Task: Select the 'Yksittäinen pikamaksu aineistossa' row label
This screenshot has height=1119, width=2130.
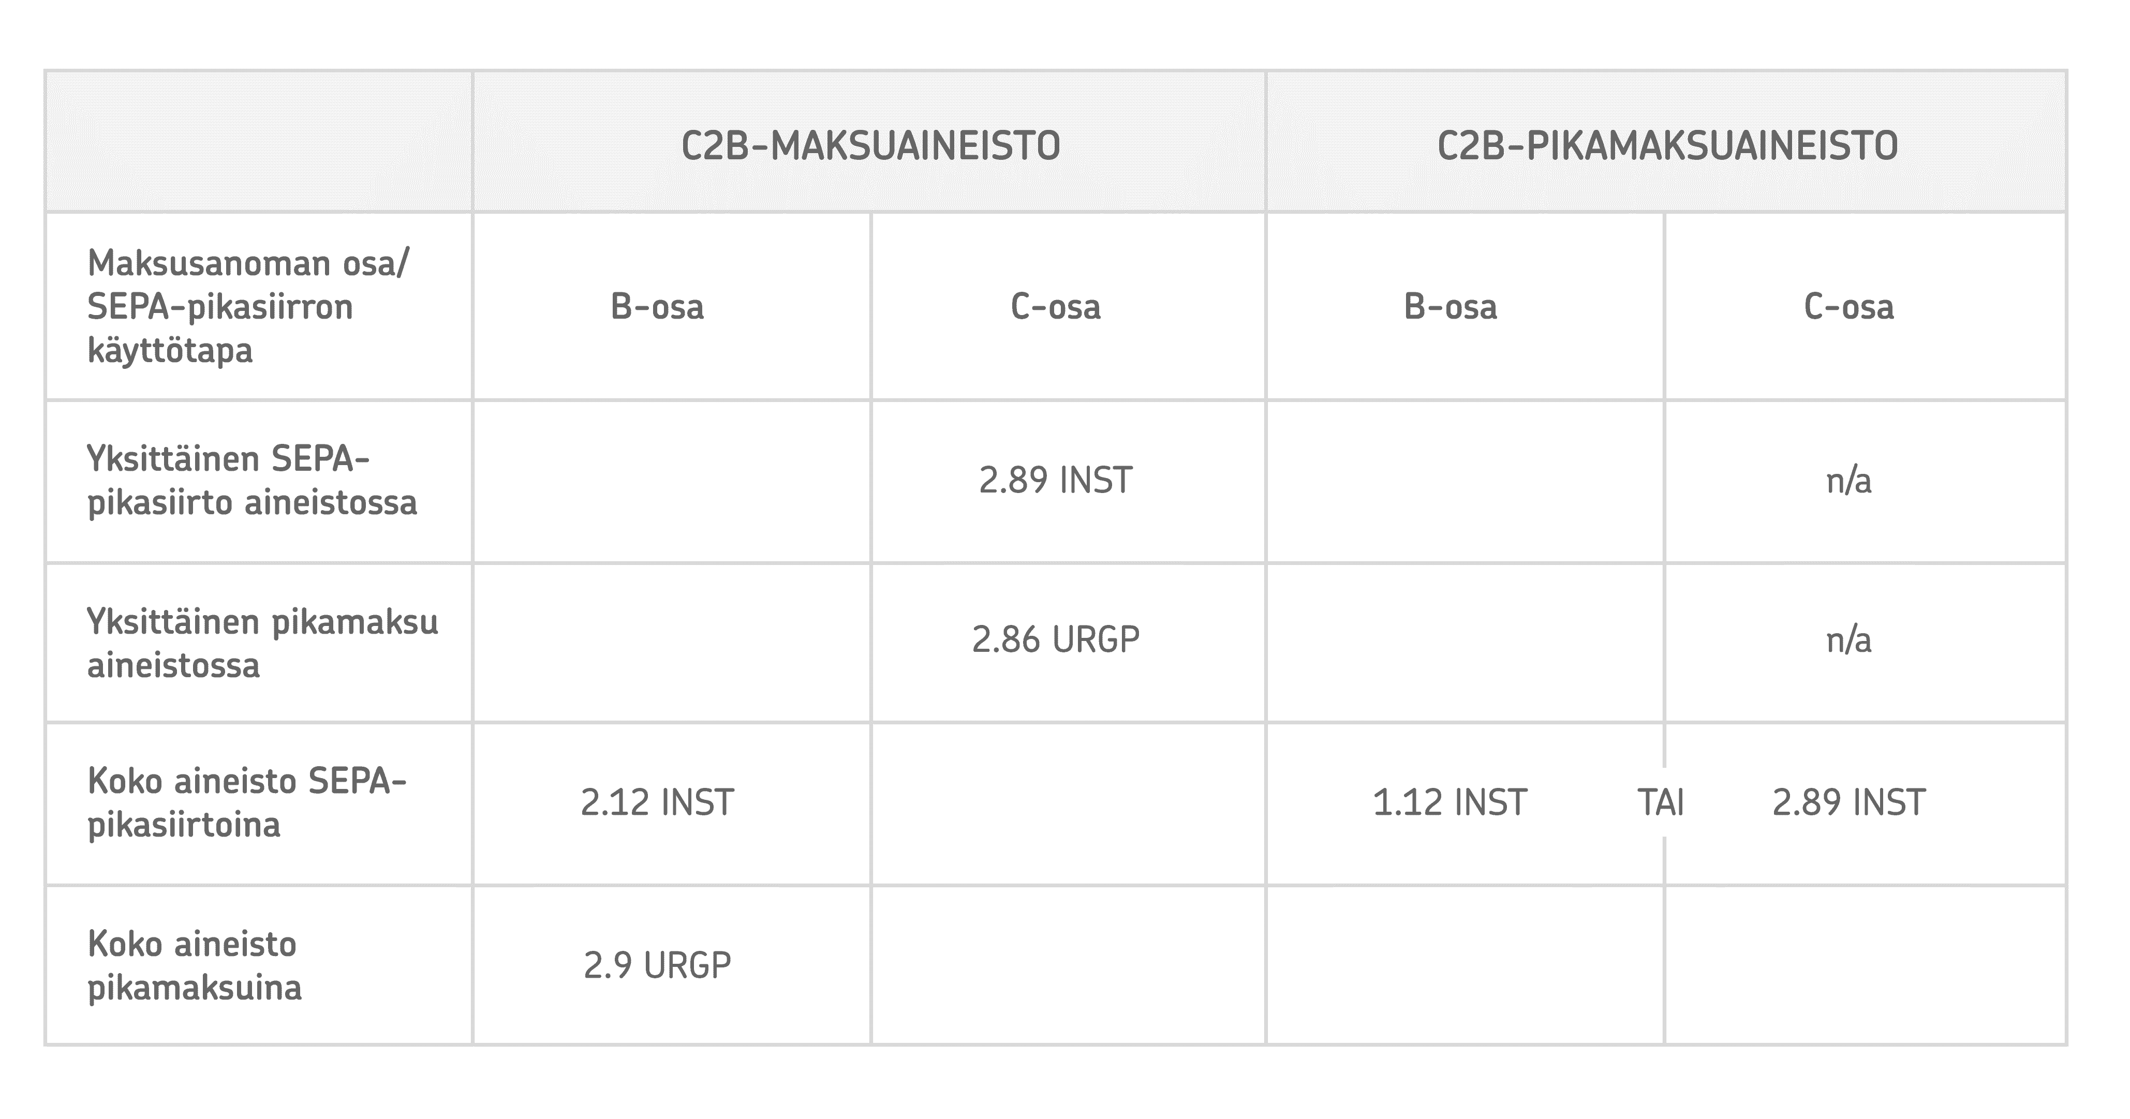Action: click(x=262, y=643)
